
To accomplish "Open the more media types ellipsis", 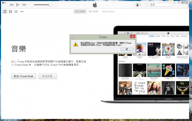I will click(x=22, y=11).
